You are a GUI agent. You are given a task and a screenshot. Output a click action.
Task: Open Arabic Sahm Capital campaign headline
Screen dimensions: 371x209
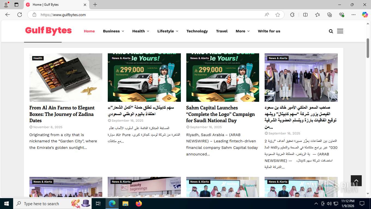[141, 111]
